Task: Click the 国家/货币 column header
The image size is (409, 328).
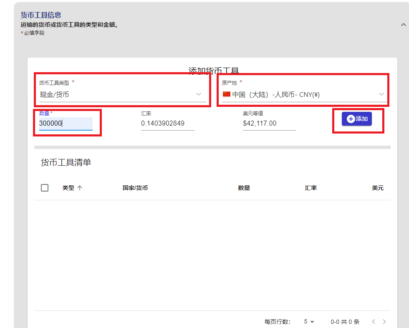Action: (x=135, y=188)
